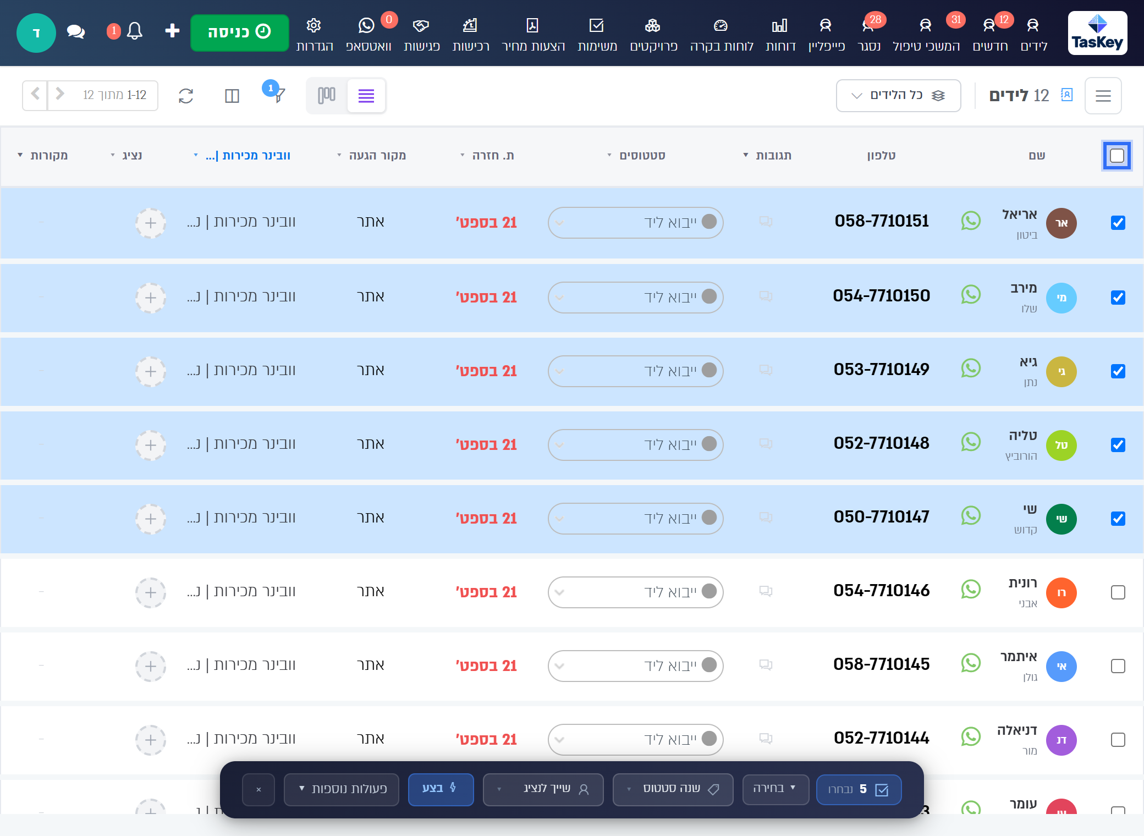Uncheck גיא נתן row checkbox

coord(1118,371)
